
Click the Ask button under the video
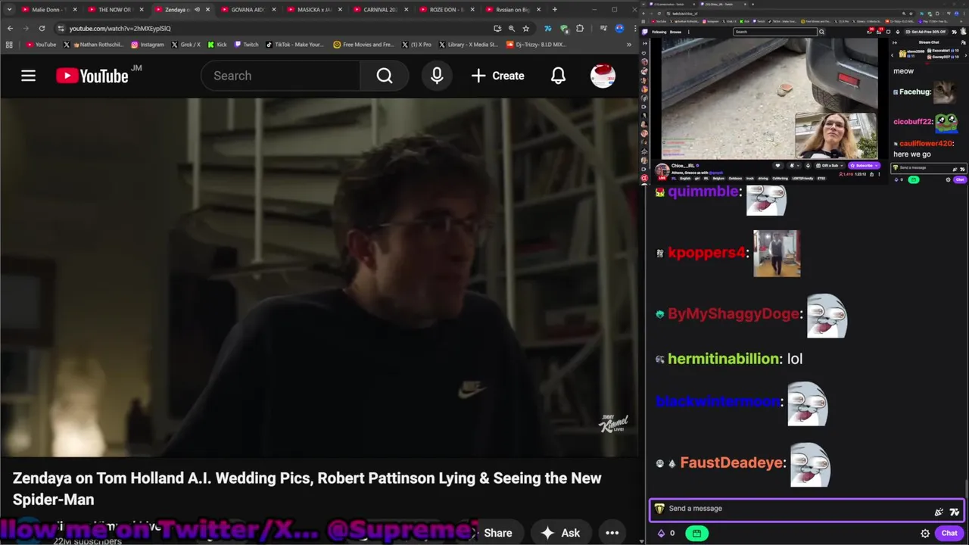(x=561, y=533)
